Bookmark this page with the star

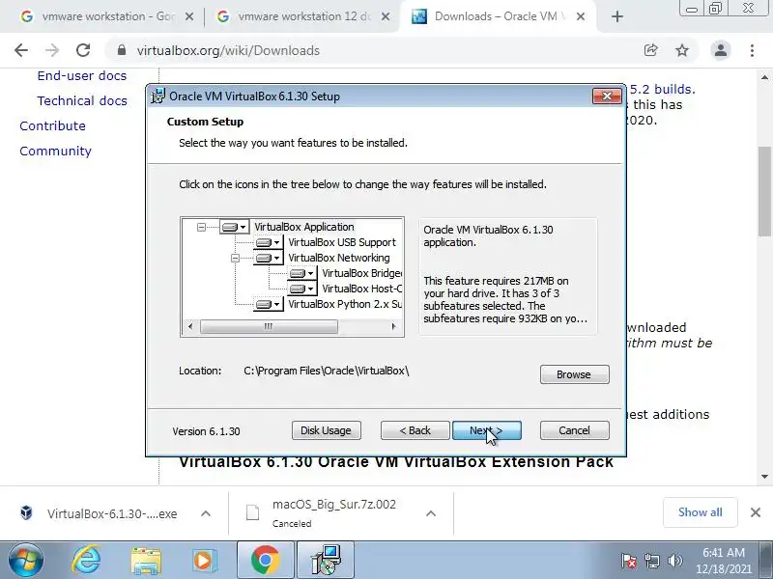[682, 50]
